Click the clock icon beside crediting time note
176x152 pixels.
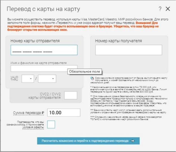[92, 79]
